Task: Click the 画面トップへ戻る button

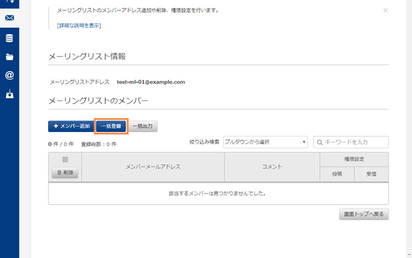Action: point(364,214)
